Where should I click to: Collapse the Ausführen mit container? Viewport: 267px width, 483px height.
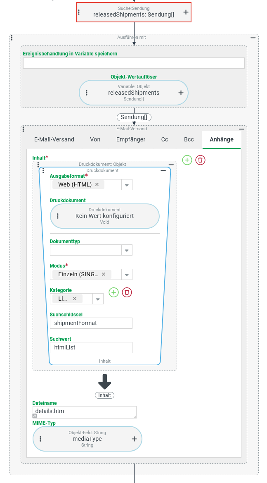pos(253,38)
